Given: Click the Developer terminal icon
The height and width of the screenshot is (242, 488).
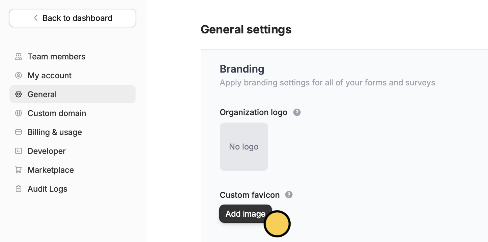Looking at the screenshot, I should pyautogui.click(x=19, y=151).
